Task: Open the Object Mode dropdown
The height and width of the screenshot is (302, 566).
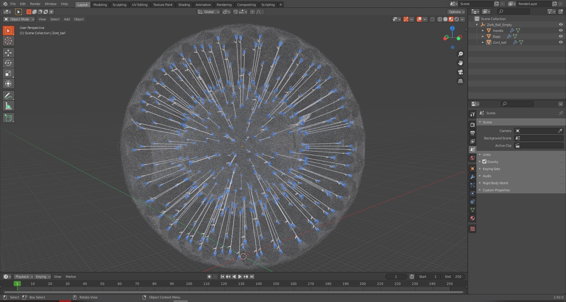Action: coord(19,19)
